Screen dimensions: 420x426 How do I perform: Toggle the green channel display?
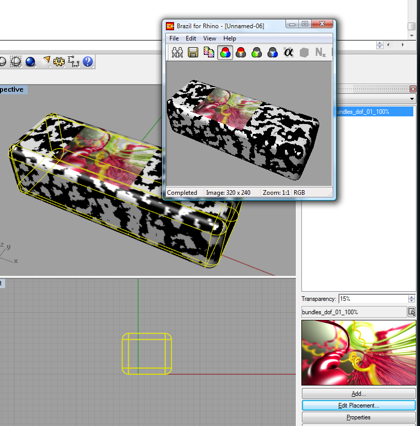pos(257,52)
